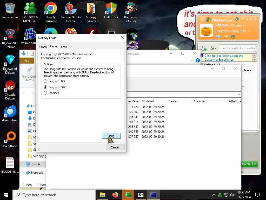Viewport: 266px width, 200px height.
Task: Sort by the Modified column header
Action: point(152,101)
